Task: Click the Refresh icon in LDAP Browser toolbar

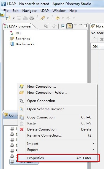Action: coord(54,26)
